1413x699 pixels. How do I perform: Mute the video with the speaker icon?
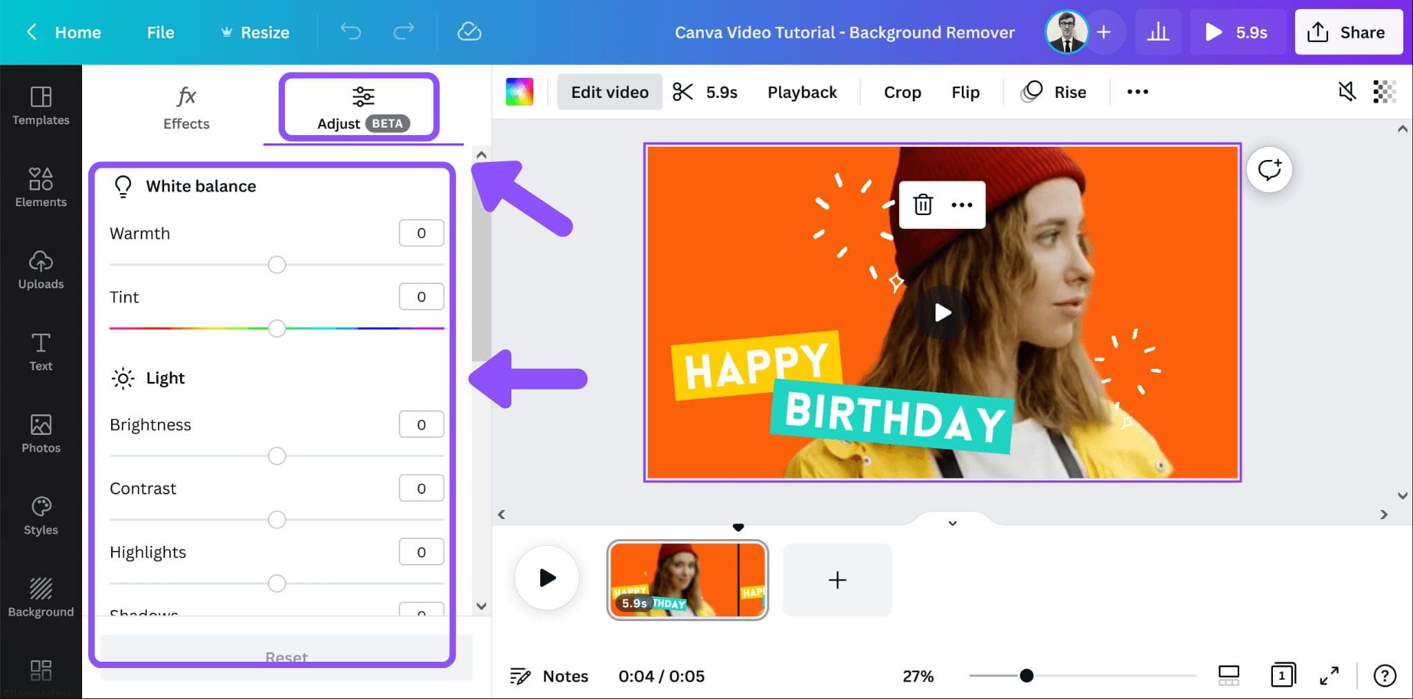[x=1346, y=91]
